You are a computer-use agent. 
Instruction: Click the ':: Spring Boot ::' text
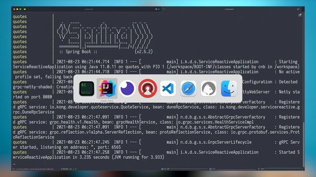pyautogui.click(x=79, y=52)
